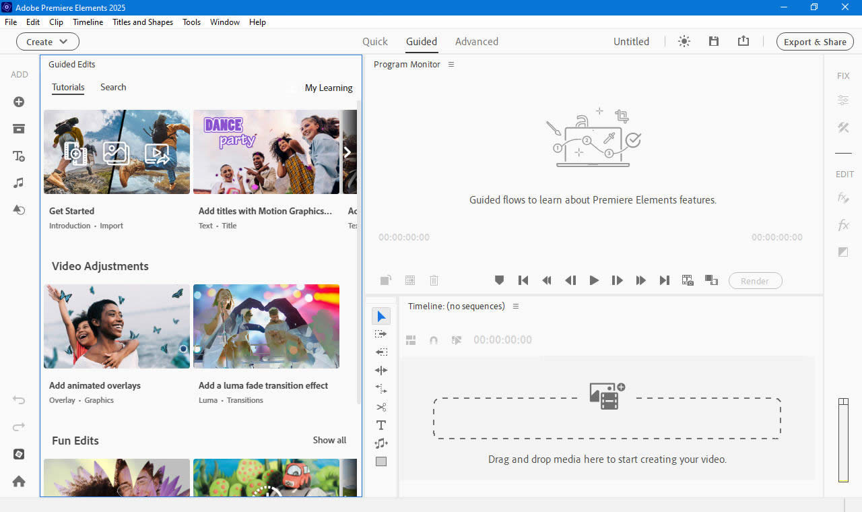Open the Timeline menu
Screen dimensions: 862x512
click(88, 22)
